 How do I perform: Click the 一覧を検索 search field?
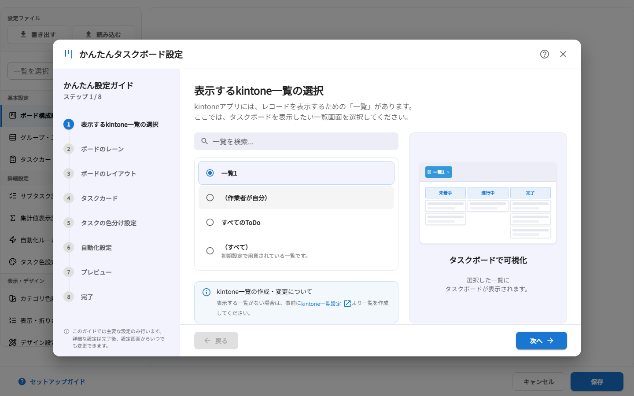click(296, 141)
